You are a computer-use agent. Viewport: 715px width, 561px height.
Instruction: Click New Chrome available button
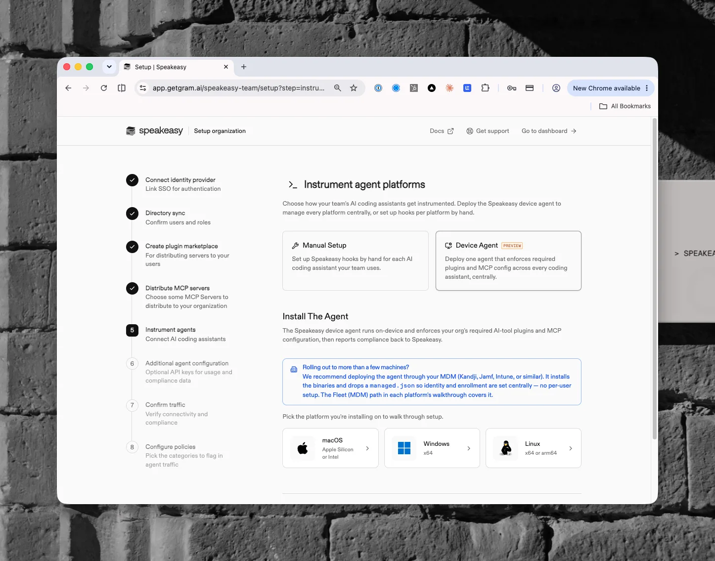[x=607, y=88]
